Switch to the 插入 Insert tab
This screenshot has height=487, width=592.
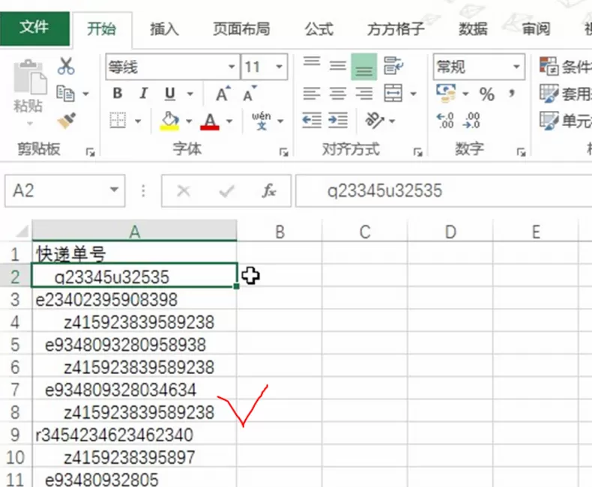164,28
